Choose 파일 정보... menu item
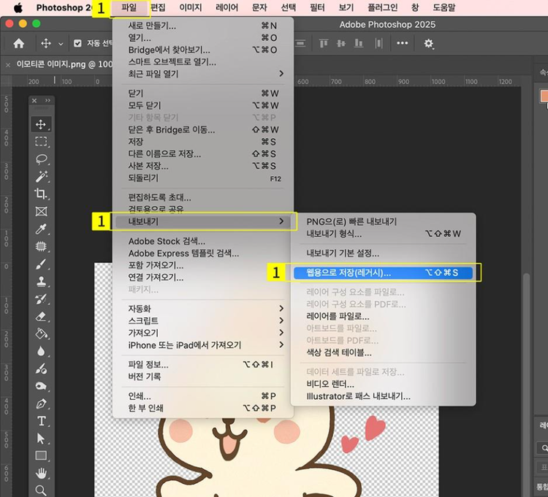 pyautogui.click(x=202, y=365)
